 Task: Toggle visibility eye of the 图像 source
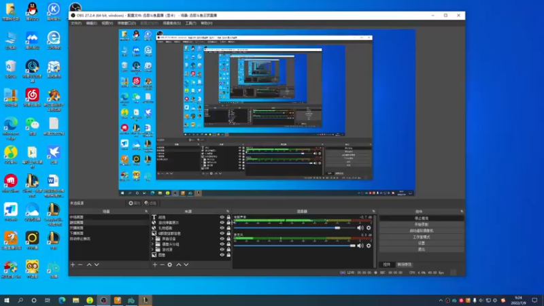click(222, 254)
